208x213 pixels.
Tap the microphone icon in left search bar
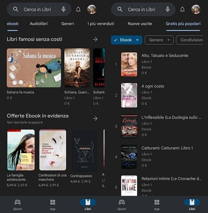(x=63, y=9)
